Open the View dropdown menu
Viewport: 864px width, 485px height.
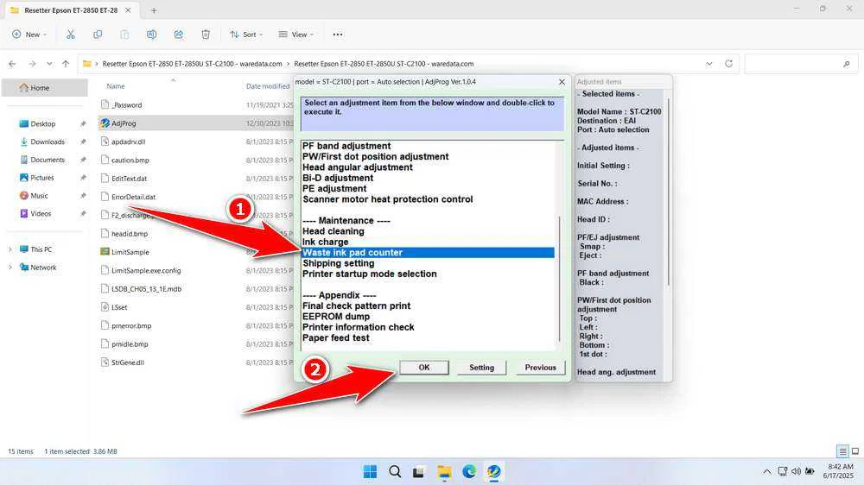click(x=297, y=35)
